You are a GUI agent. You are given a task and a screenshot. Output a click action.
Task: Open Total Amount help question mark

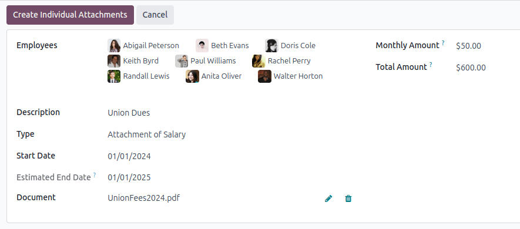(x=431, y=65)
